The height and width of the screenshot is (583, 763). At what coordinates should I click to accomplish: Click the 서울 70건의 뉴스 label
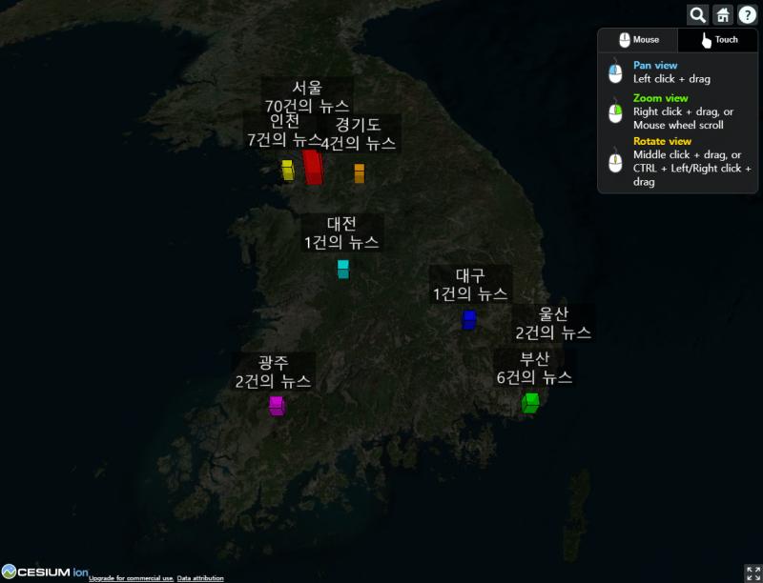(x=307, y=96)
